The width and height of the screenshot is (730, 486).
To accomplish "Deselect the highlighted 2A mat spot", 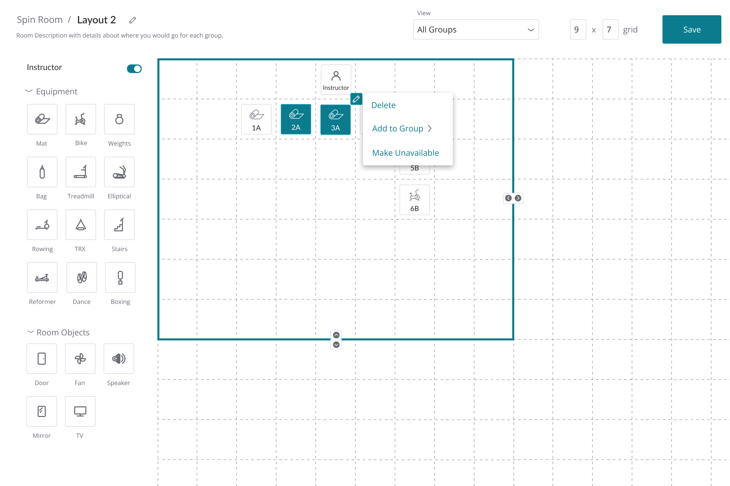I will 295,119.
